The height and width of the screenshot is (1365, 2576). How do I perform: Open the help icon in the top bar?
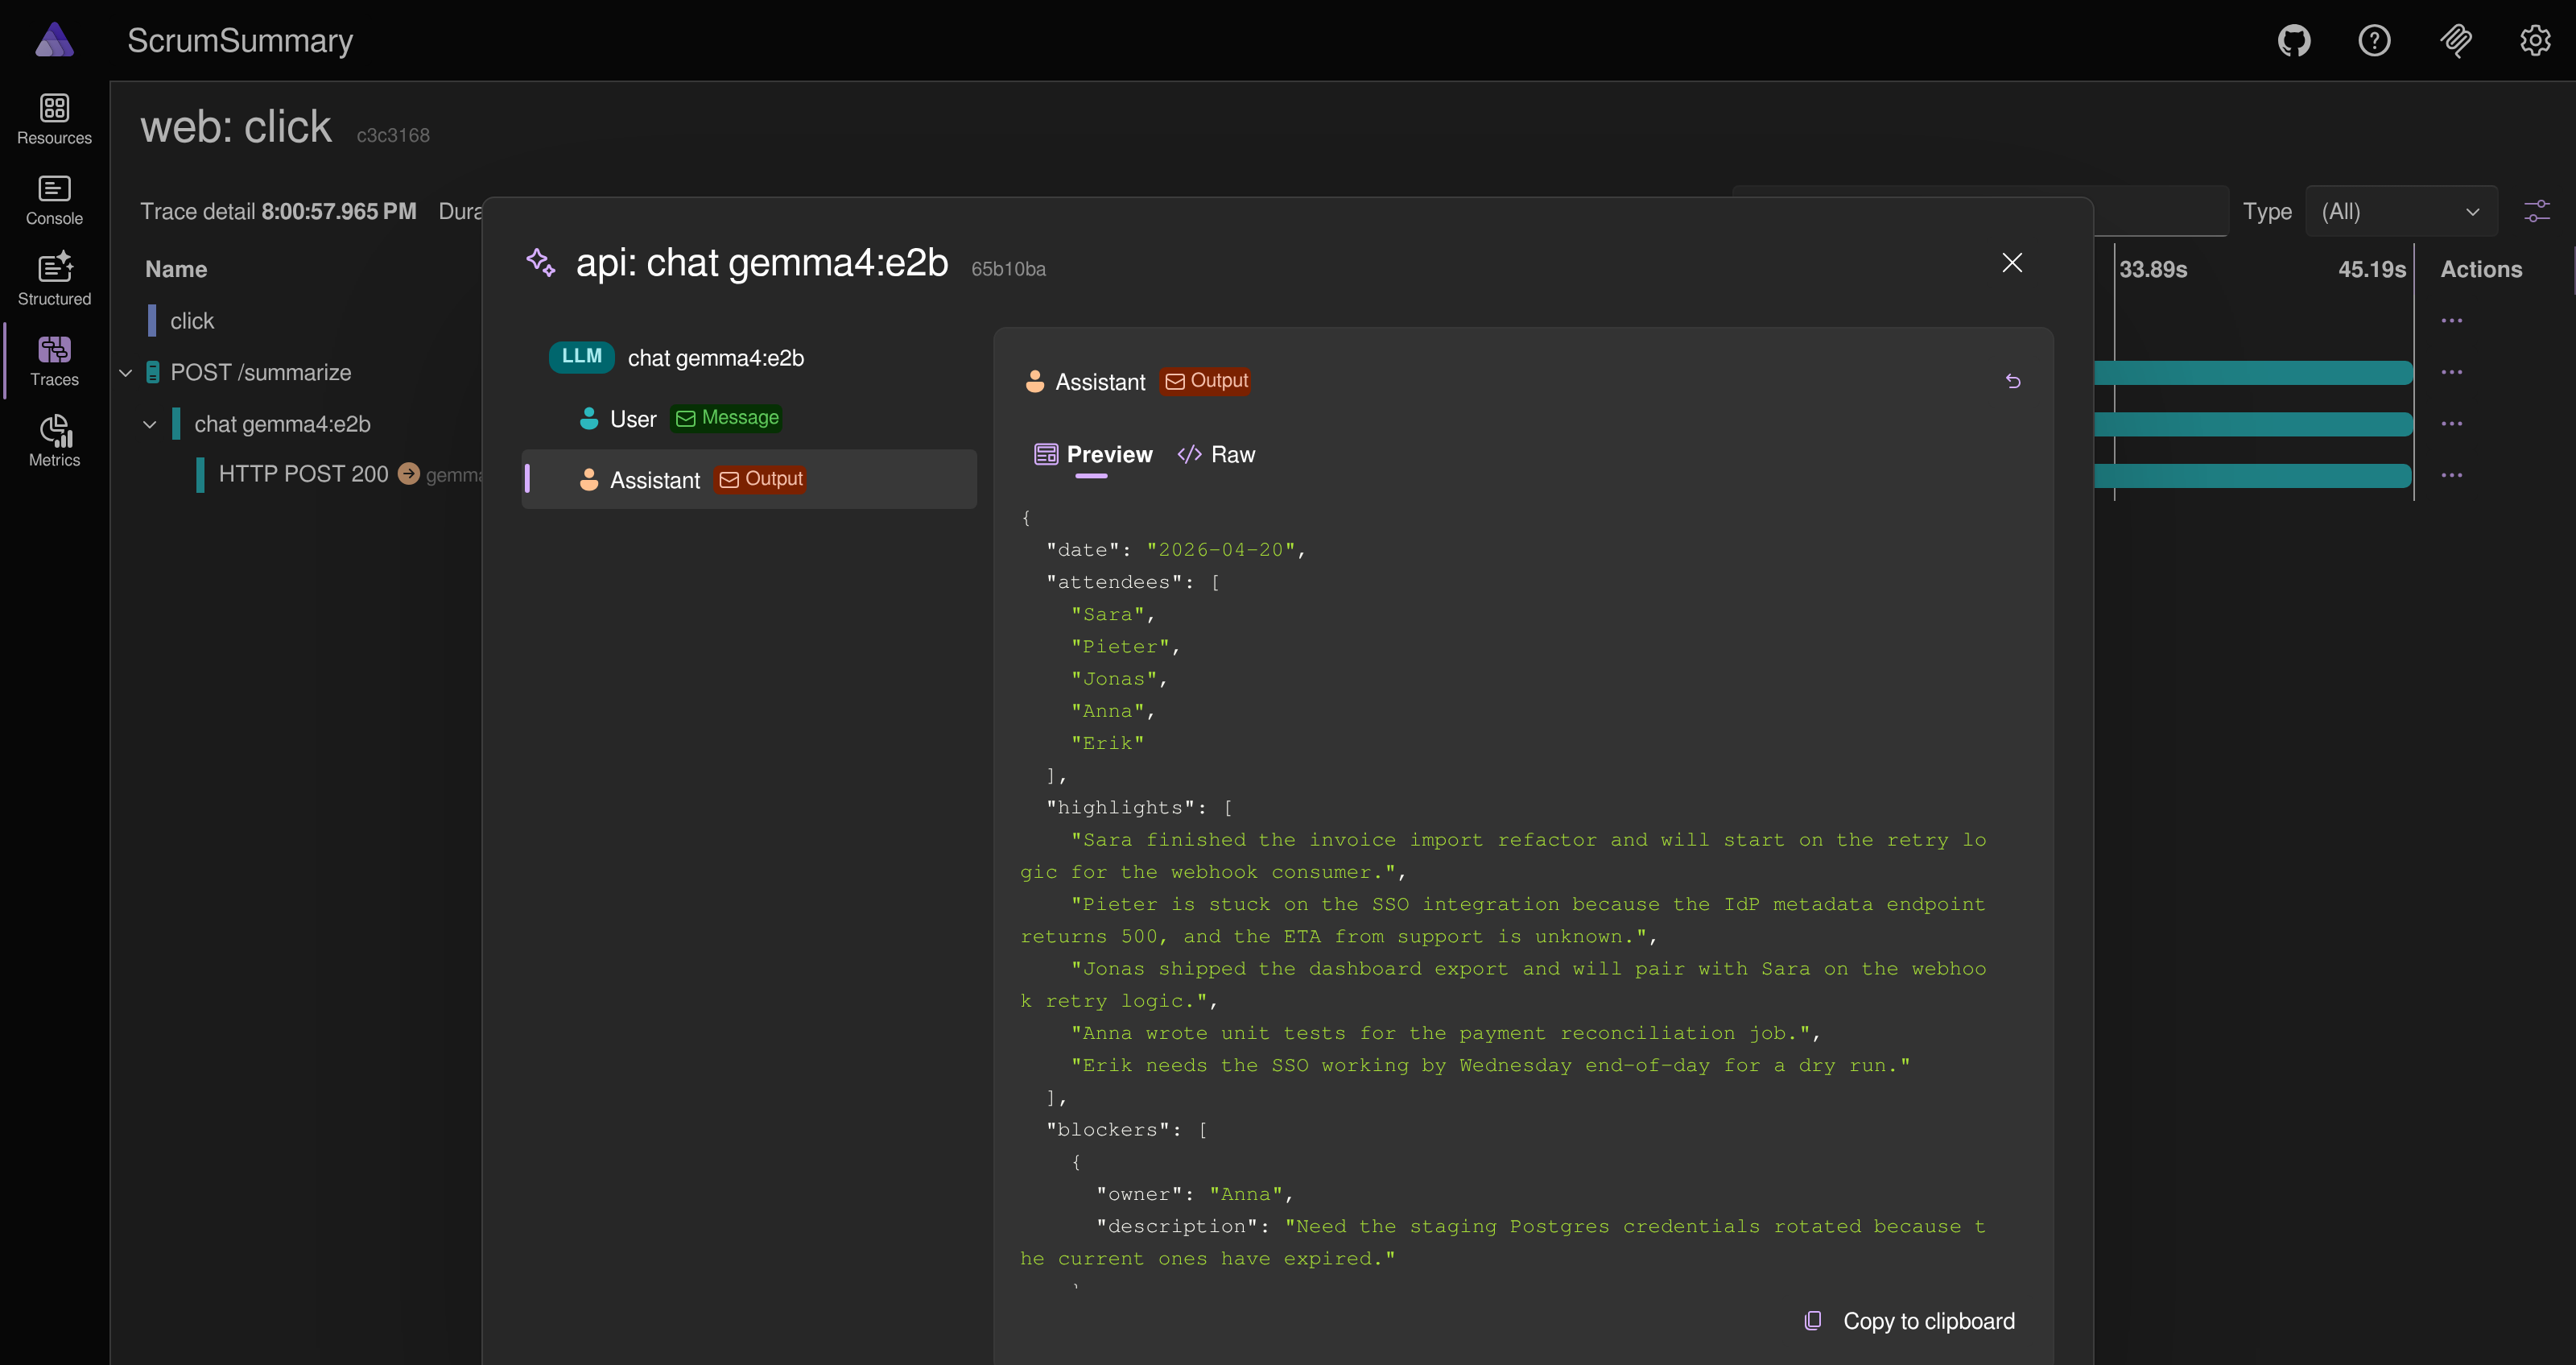[x=2375, y=40]
